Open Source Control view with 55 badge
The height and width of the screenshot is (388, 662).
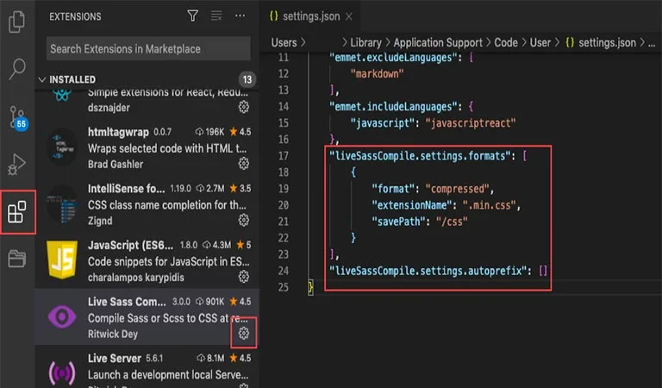point(18,118)
